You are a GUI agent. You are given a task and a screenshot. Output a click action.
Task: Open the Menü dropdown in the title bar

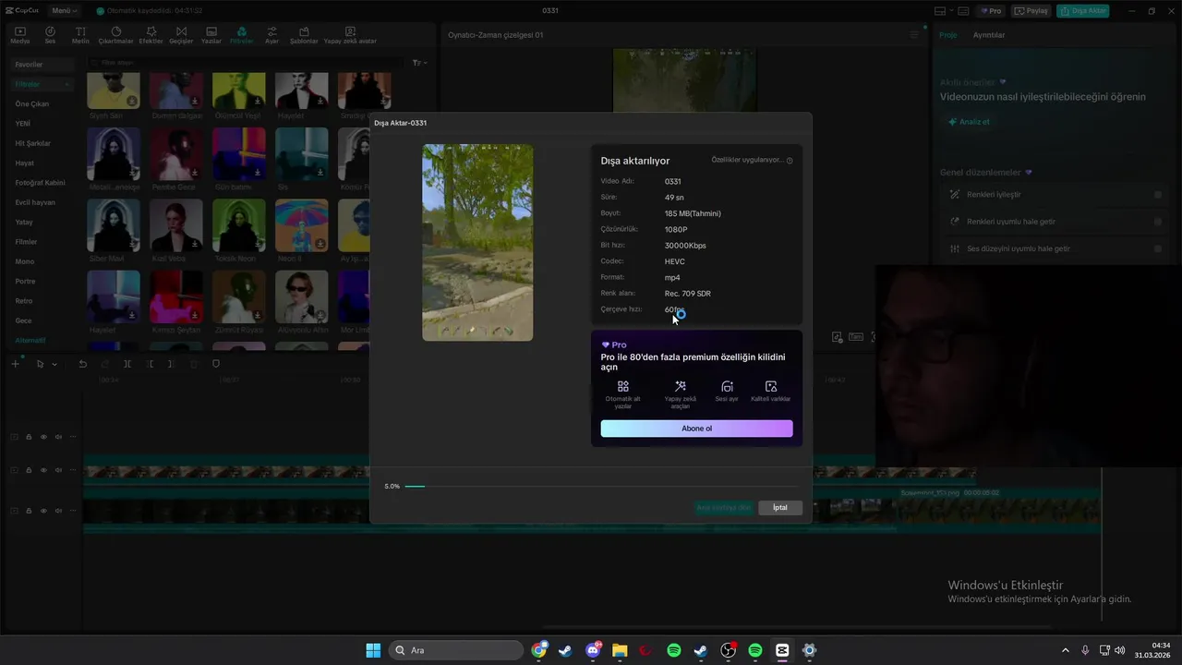[x=64, y=11]
